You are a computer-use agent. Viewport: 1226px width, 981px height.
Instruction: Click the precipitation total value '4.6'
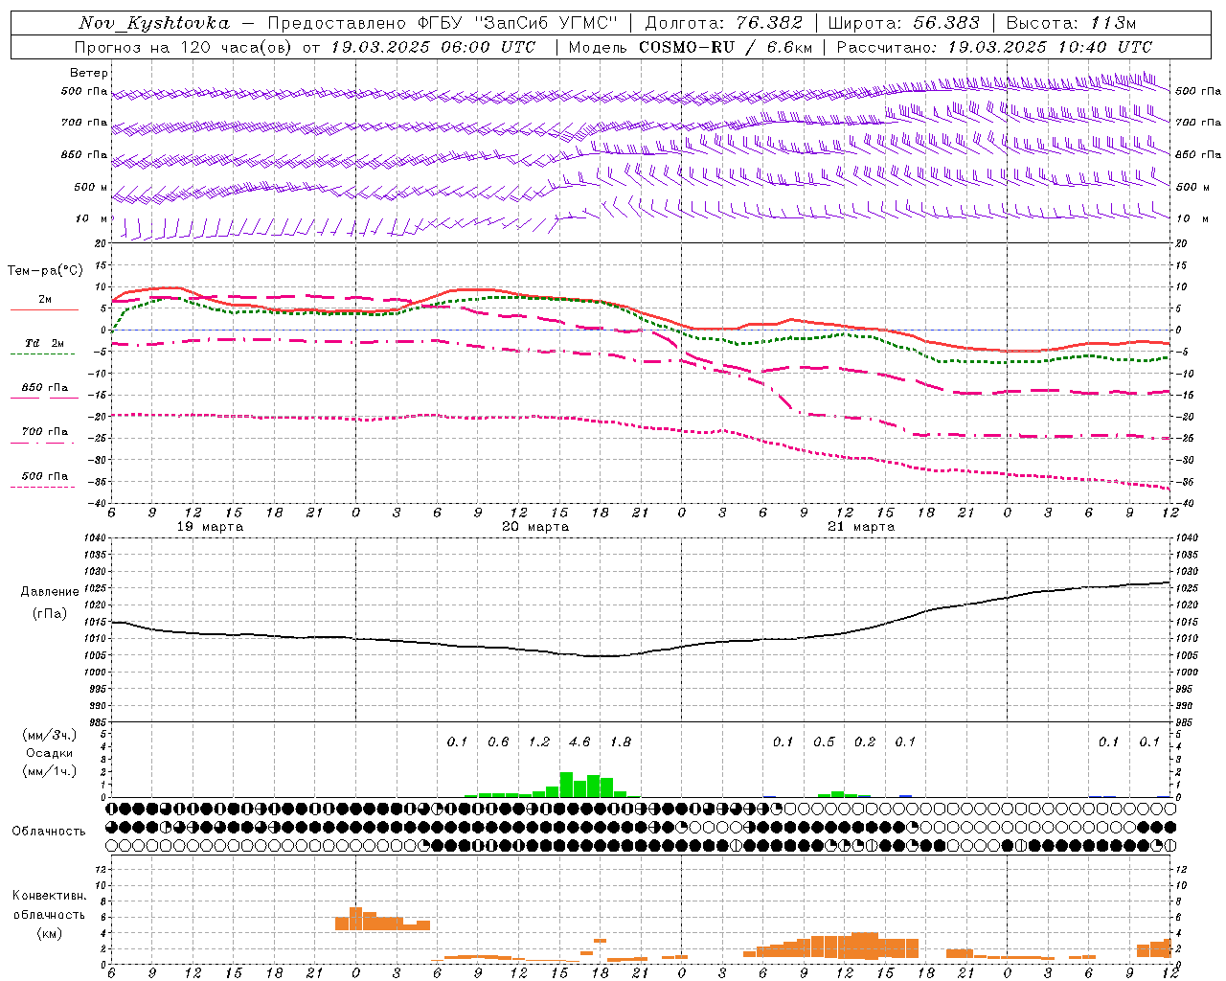tap(580, 741)
